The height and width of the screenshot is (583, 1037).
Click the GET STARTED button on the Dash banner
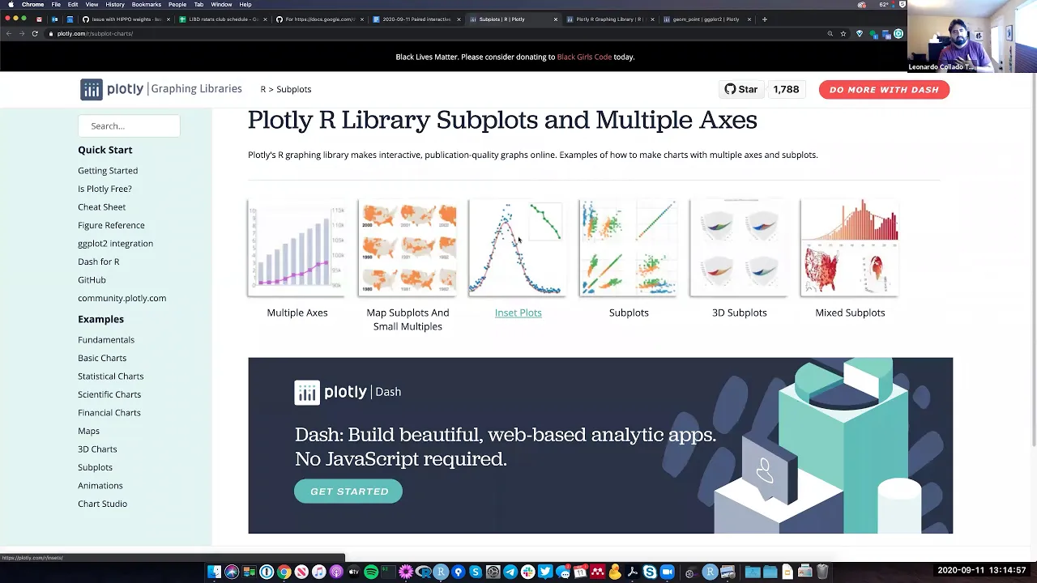[348, 492]
